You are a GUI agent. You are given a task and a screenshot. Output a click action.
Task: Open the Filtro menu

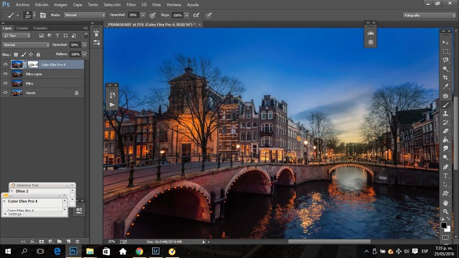tap(131, 4)
